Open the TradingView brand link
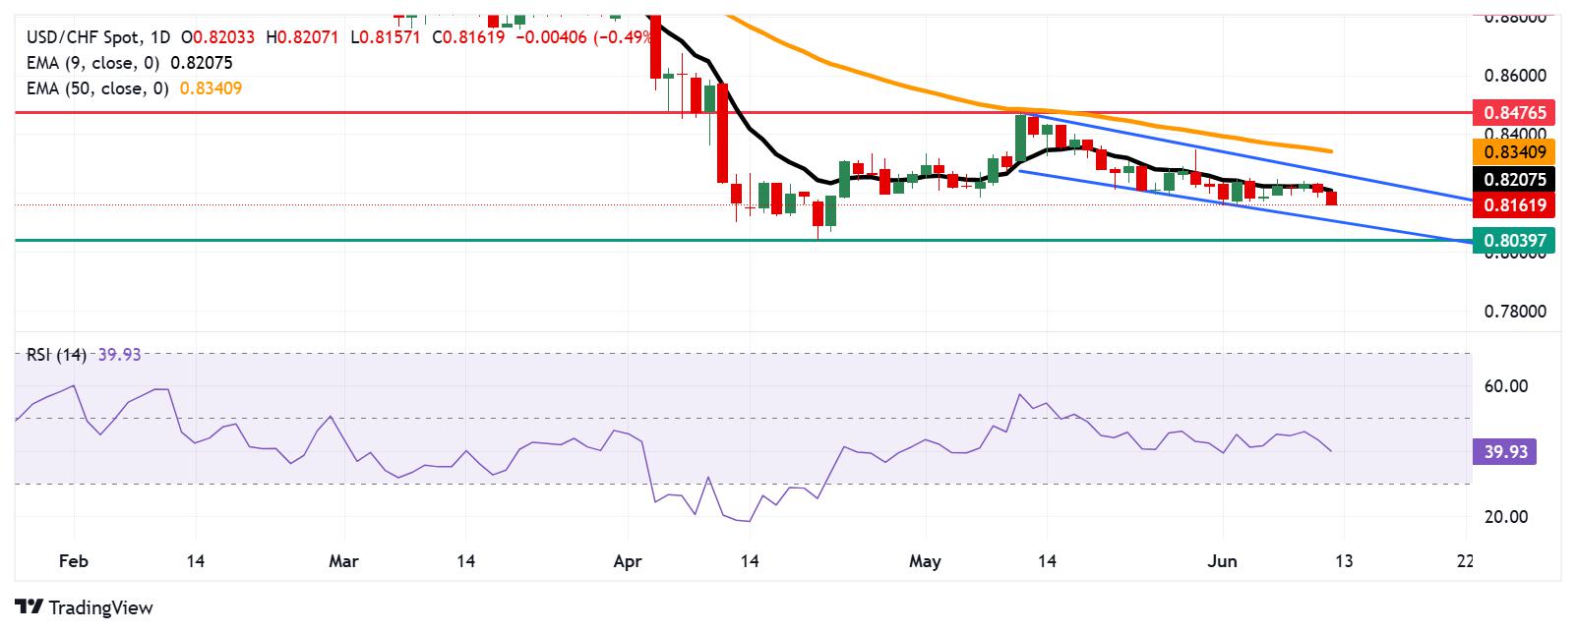This screenshot has width=1576, height=633. [85, 607]
